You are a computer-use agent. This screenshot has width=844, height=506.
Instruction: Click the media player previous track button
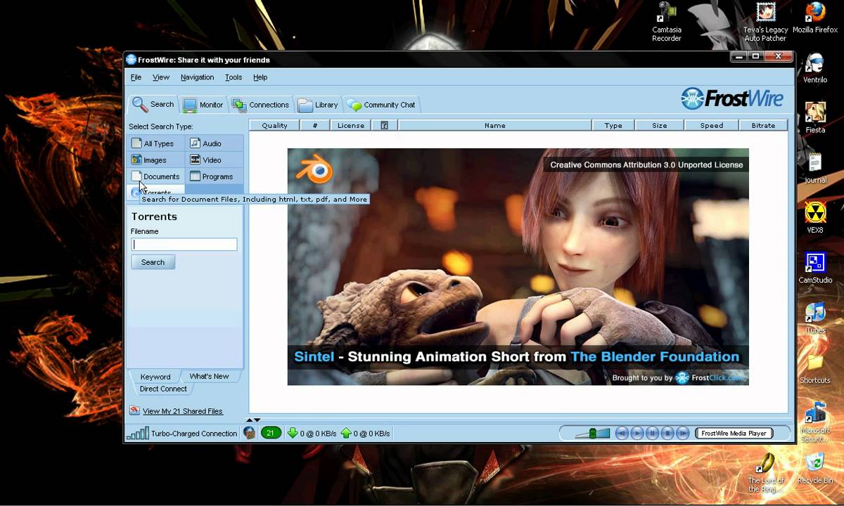(x=622, y=433)
